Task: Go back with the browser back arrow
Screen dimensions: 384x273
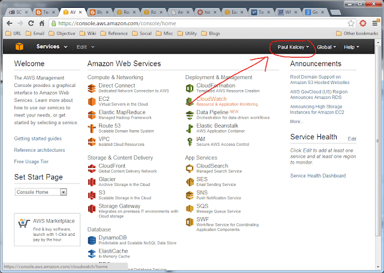Action: [10, 23]
